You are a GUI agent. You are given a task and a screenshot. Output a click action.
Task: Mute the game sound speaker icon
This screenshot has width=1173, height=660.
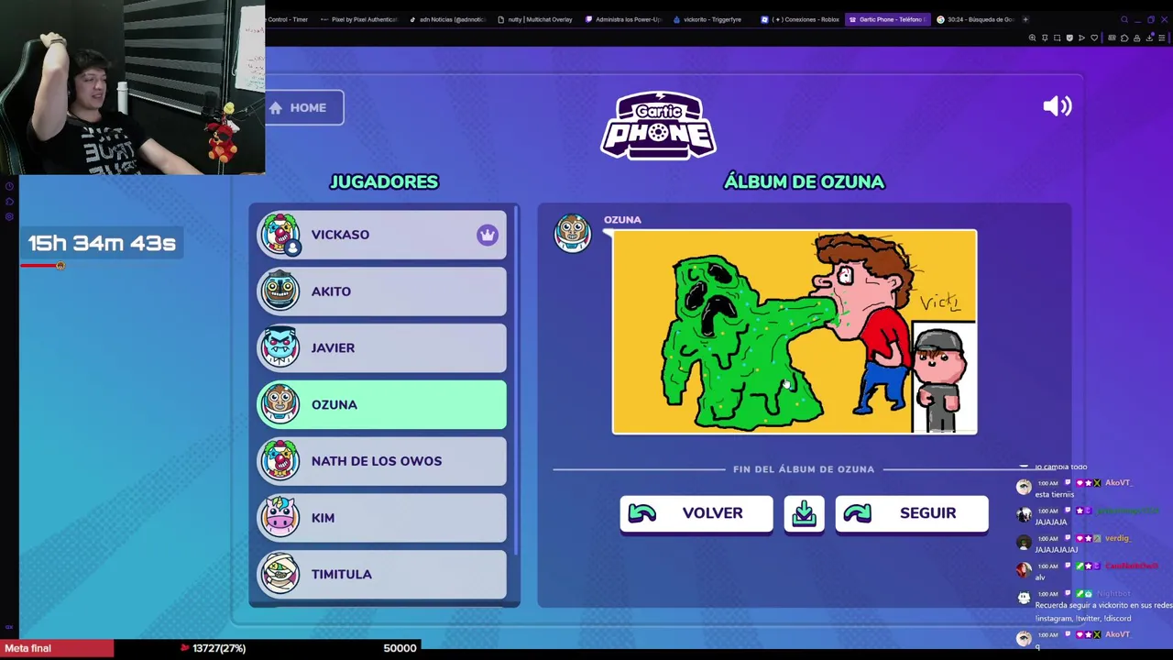click(1057, 105)
